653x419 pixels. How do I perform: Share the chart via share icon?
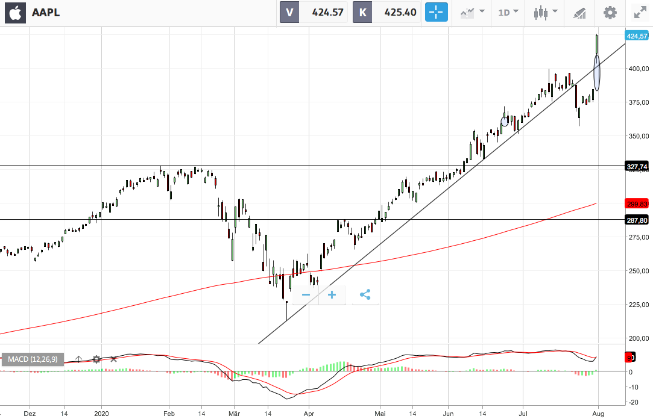tap(365, 295)
